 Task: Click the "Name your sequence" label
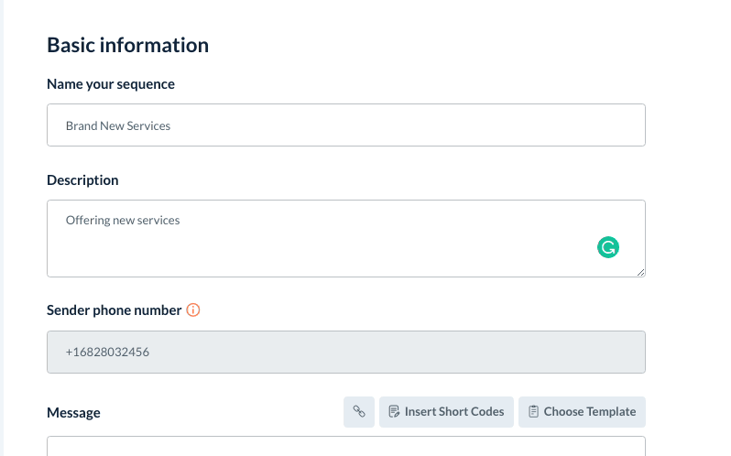click(111, 84)
